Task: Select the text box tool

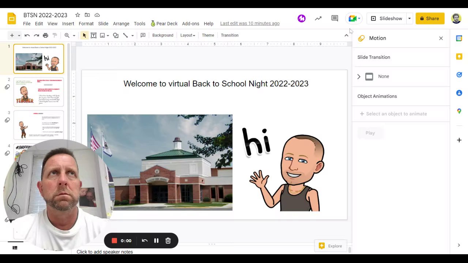Action: point(94,35)
